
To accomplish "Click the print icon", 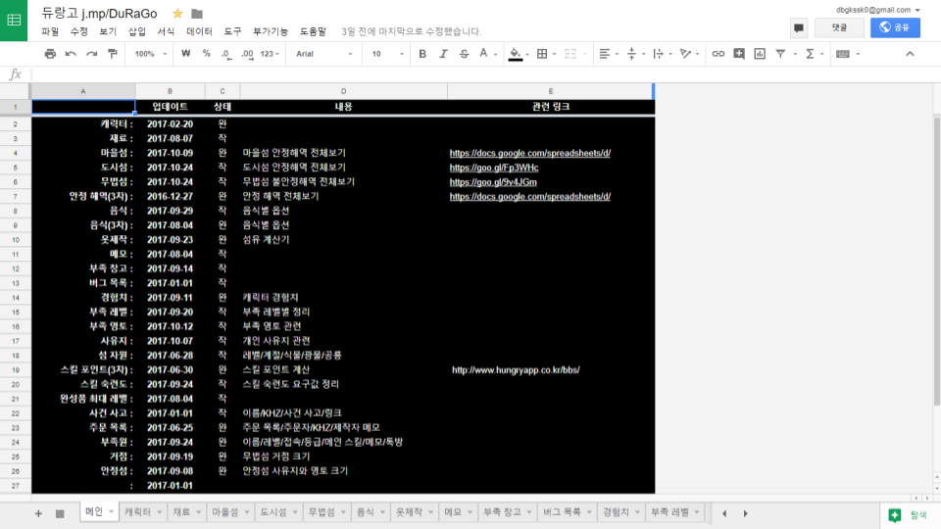I will tap(50, 54).
